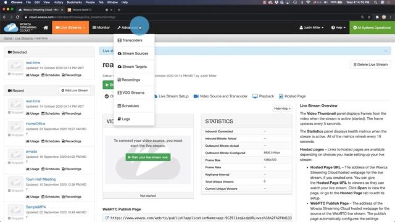This screenshot has height=222, width=395.
Task: Click Delete Live Stream button
Action: tap(370, 64)
